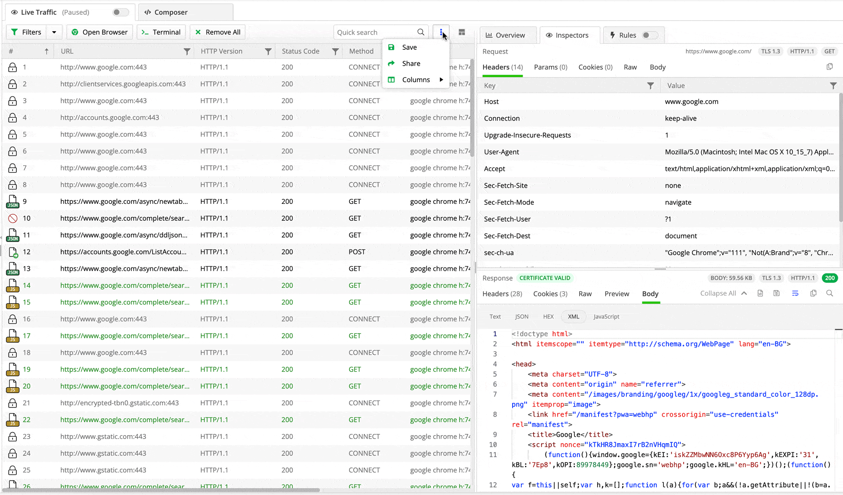This screenshot has height=495, width=843.
Task: Switch body view to JavaScript
Action: point(607,317)
